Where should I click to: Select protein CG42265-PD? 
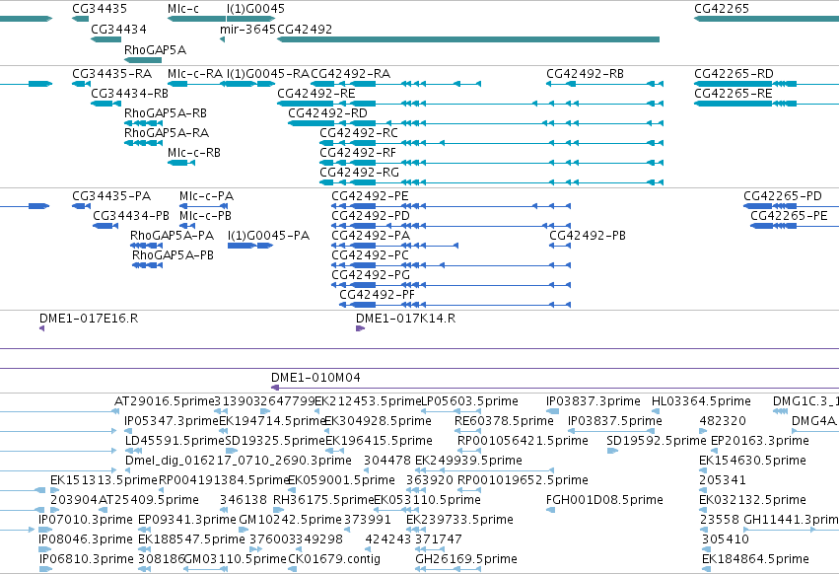(x=791, y=206)
